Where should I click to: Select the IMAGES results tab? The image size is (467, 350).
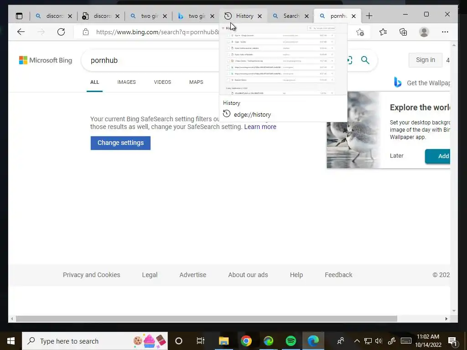(126, 82)
